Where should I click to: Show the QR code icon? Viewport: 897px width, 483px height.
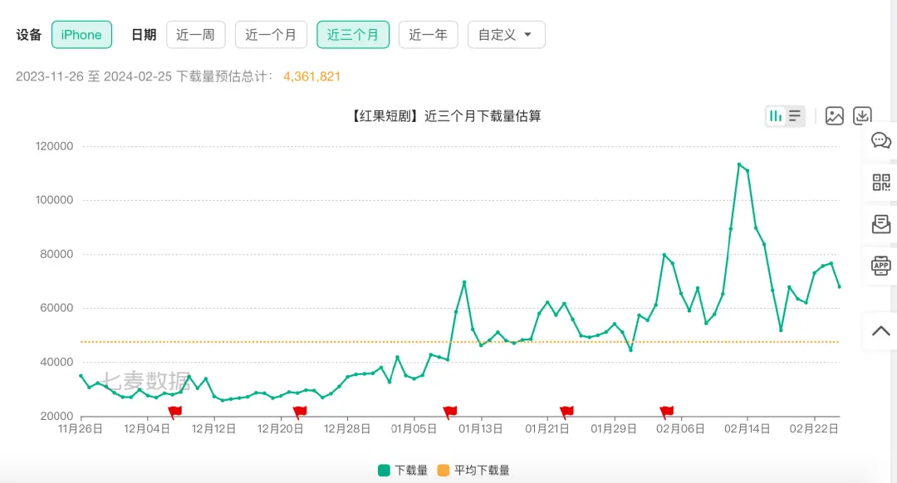880,183
